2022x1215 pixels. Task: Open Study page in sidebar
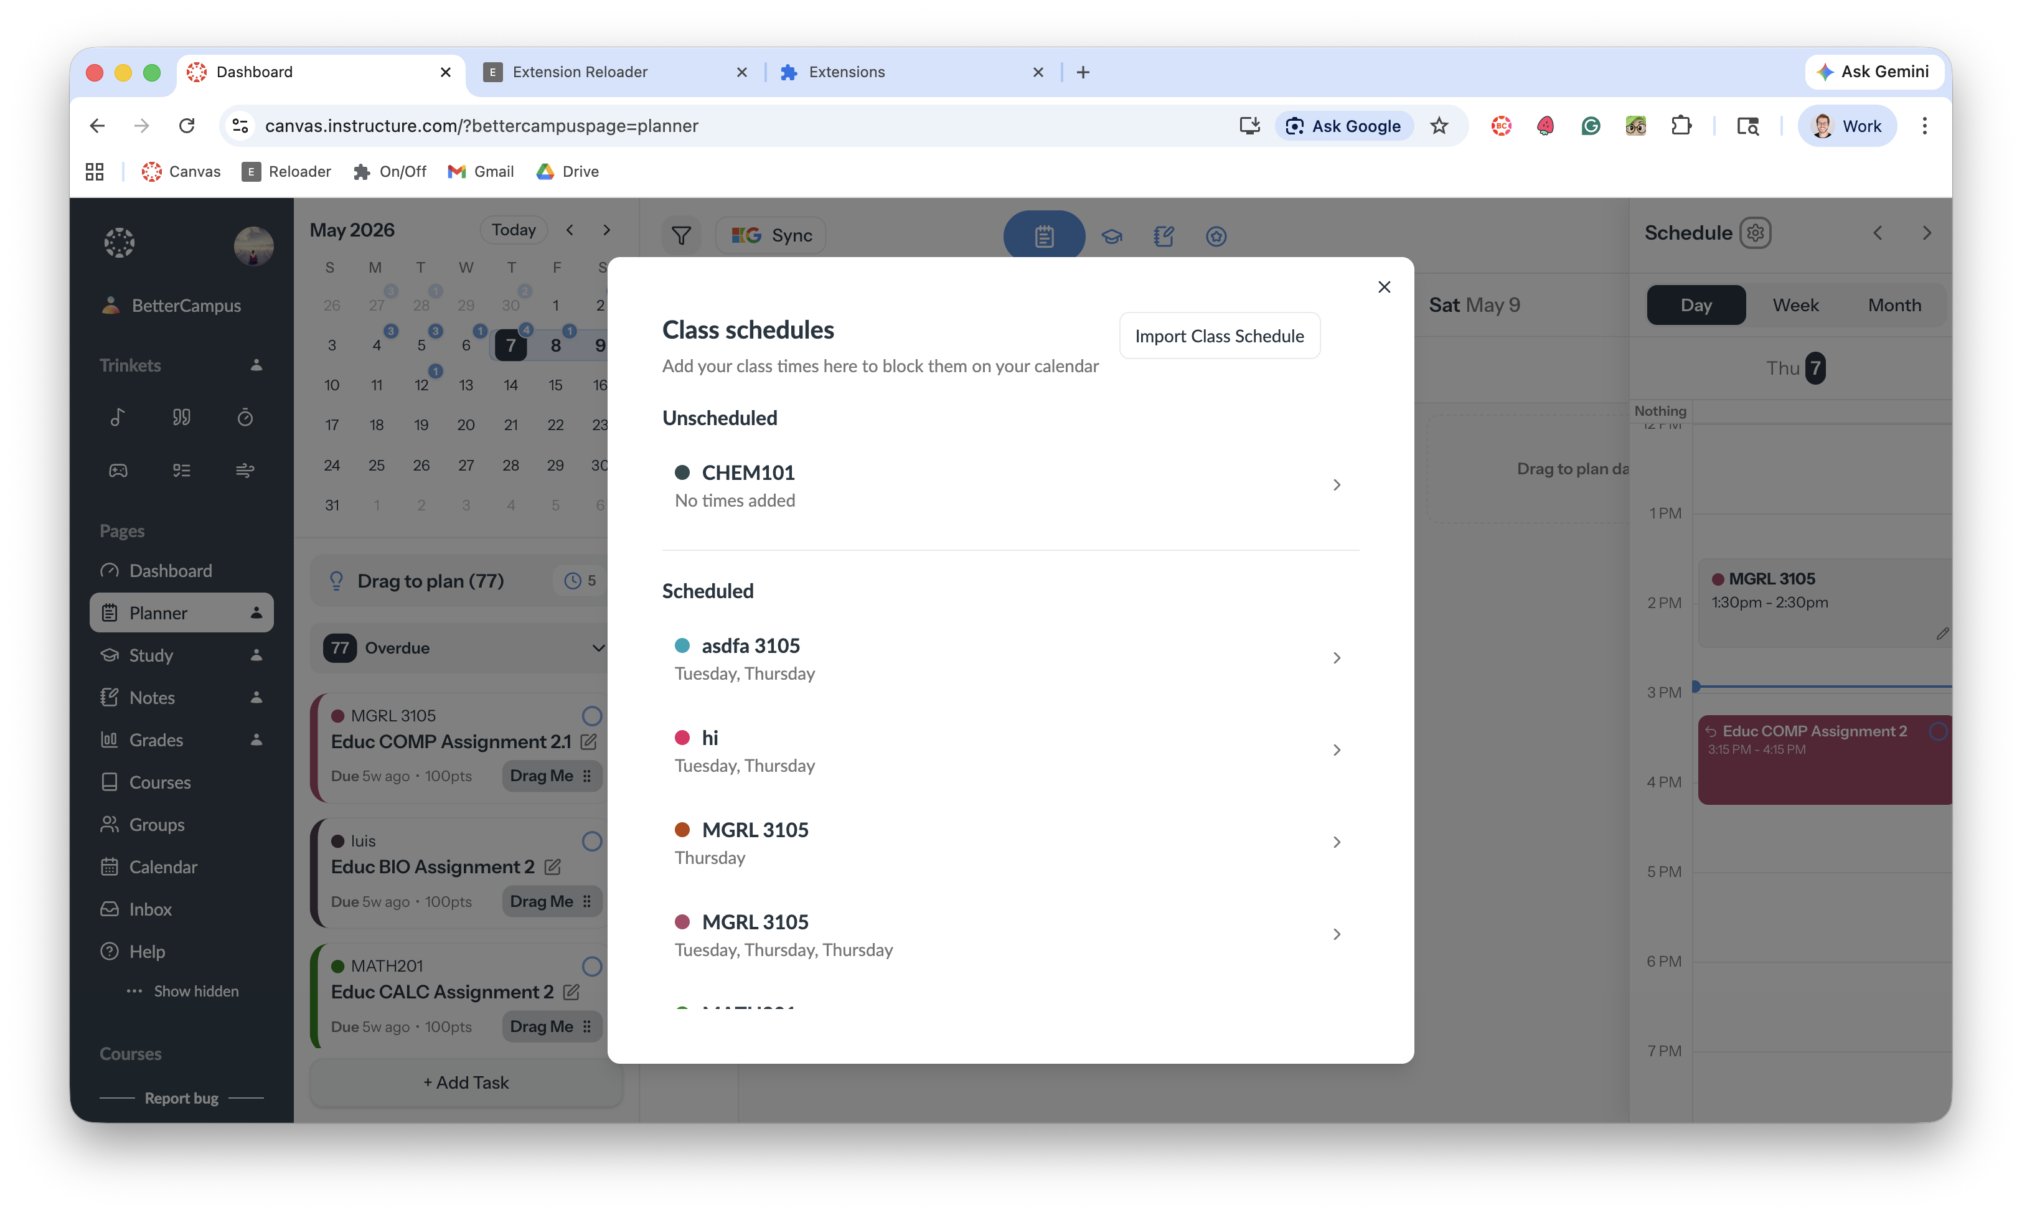tap(181, 655)
